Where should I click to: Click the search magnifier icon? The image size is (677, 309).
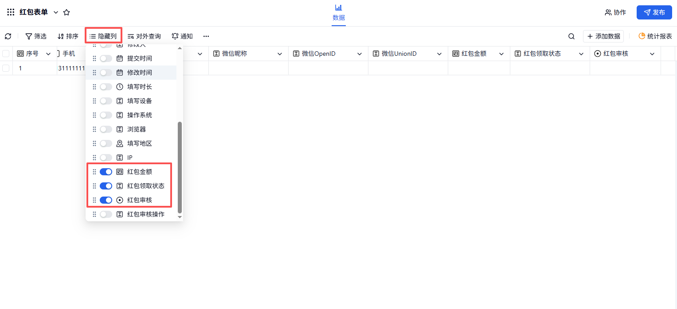click(x=571, y=36)
